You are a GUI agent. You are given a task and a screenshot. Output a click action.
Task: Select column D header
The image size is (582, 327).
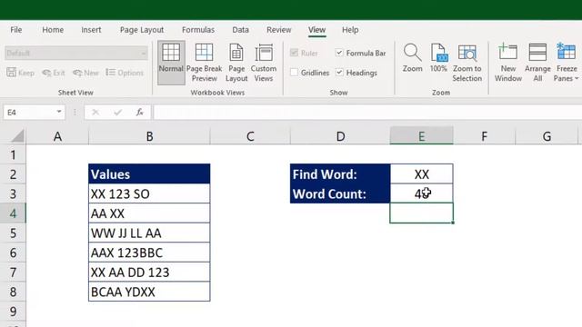click(x=340, y=136)
